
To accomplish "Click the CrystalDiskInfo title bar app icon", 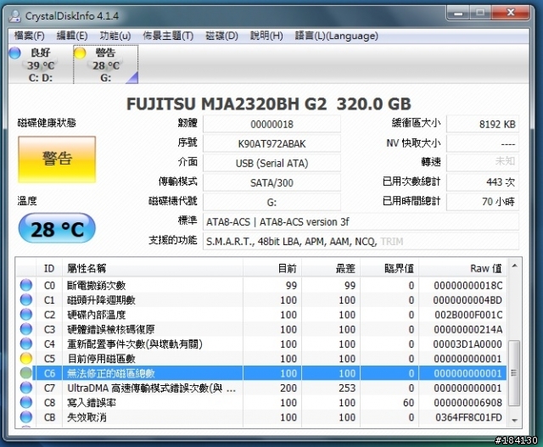I will 14,13.
